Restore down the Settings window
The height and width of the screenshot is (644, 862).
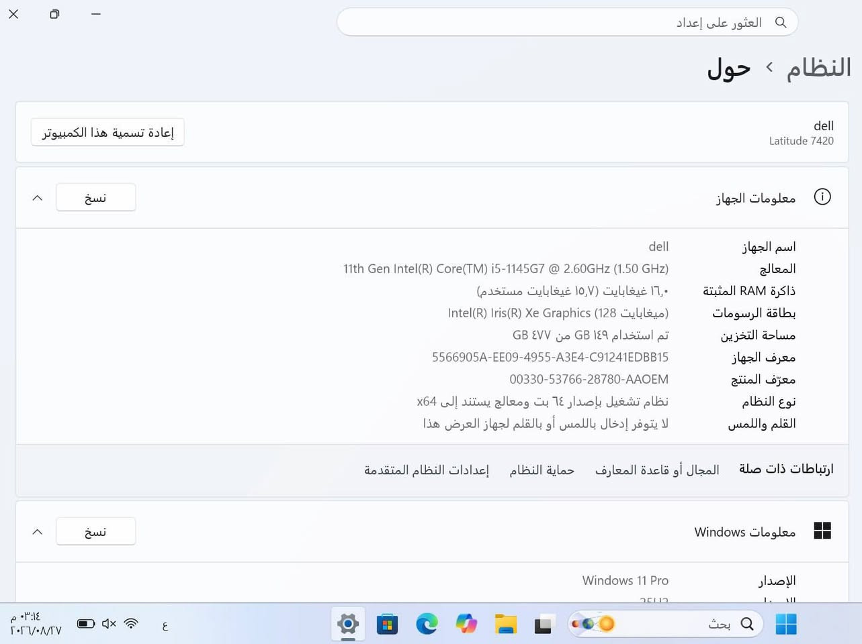click(x=54, y=13)
